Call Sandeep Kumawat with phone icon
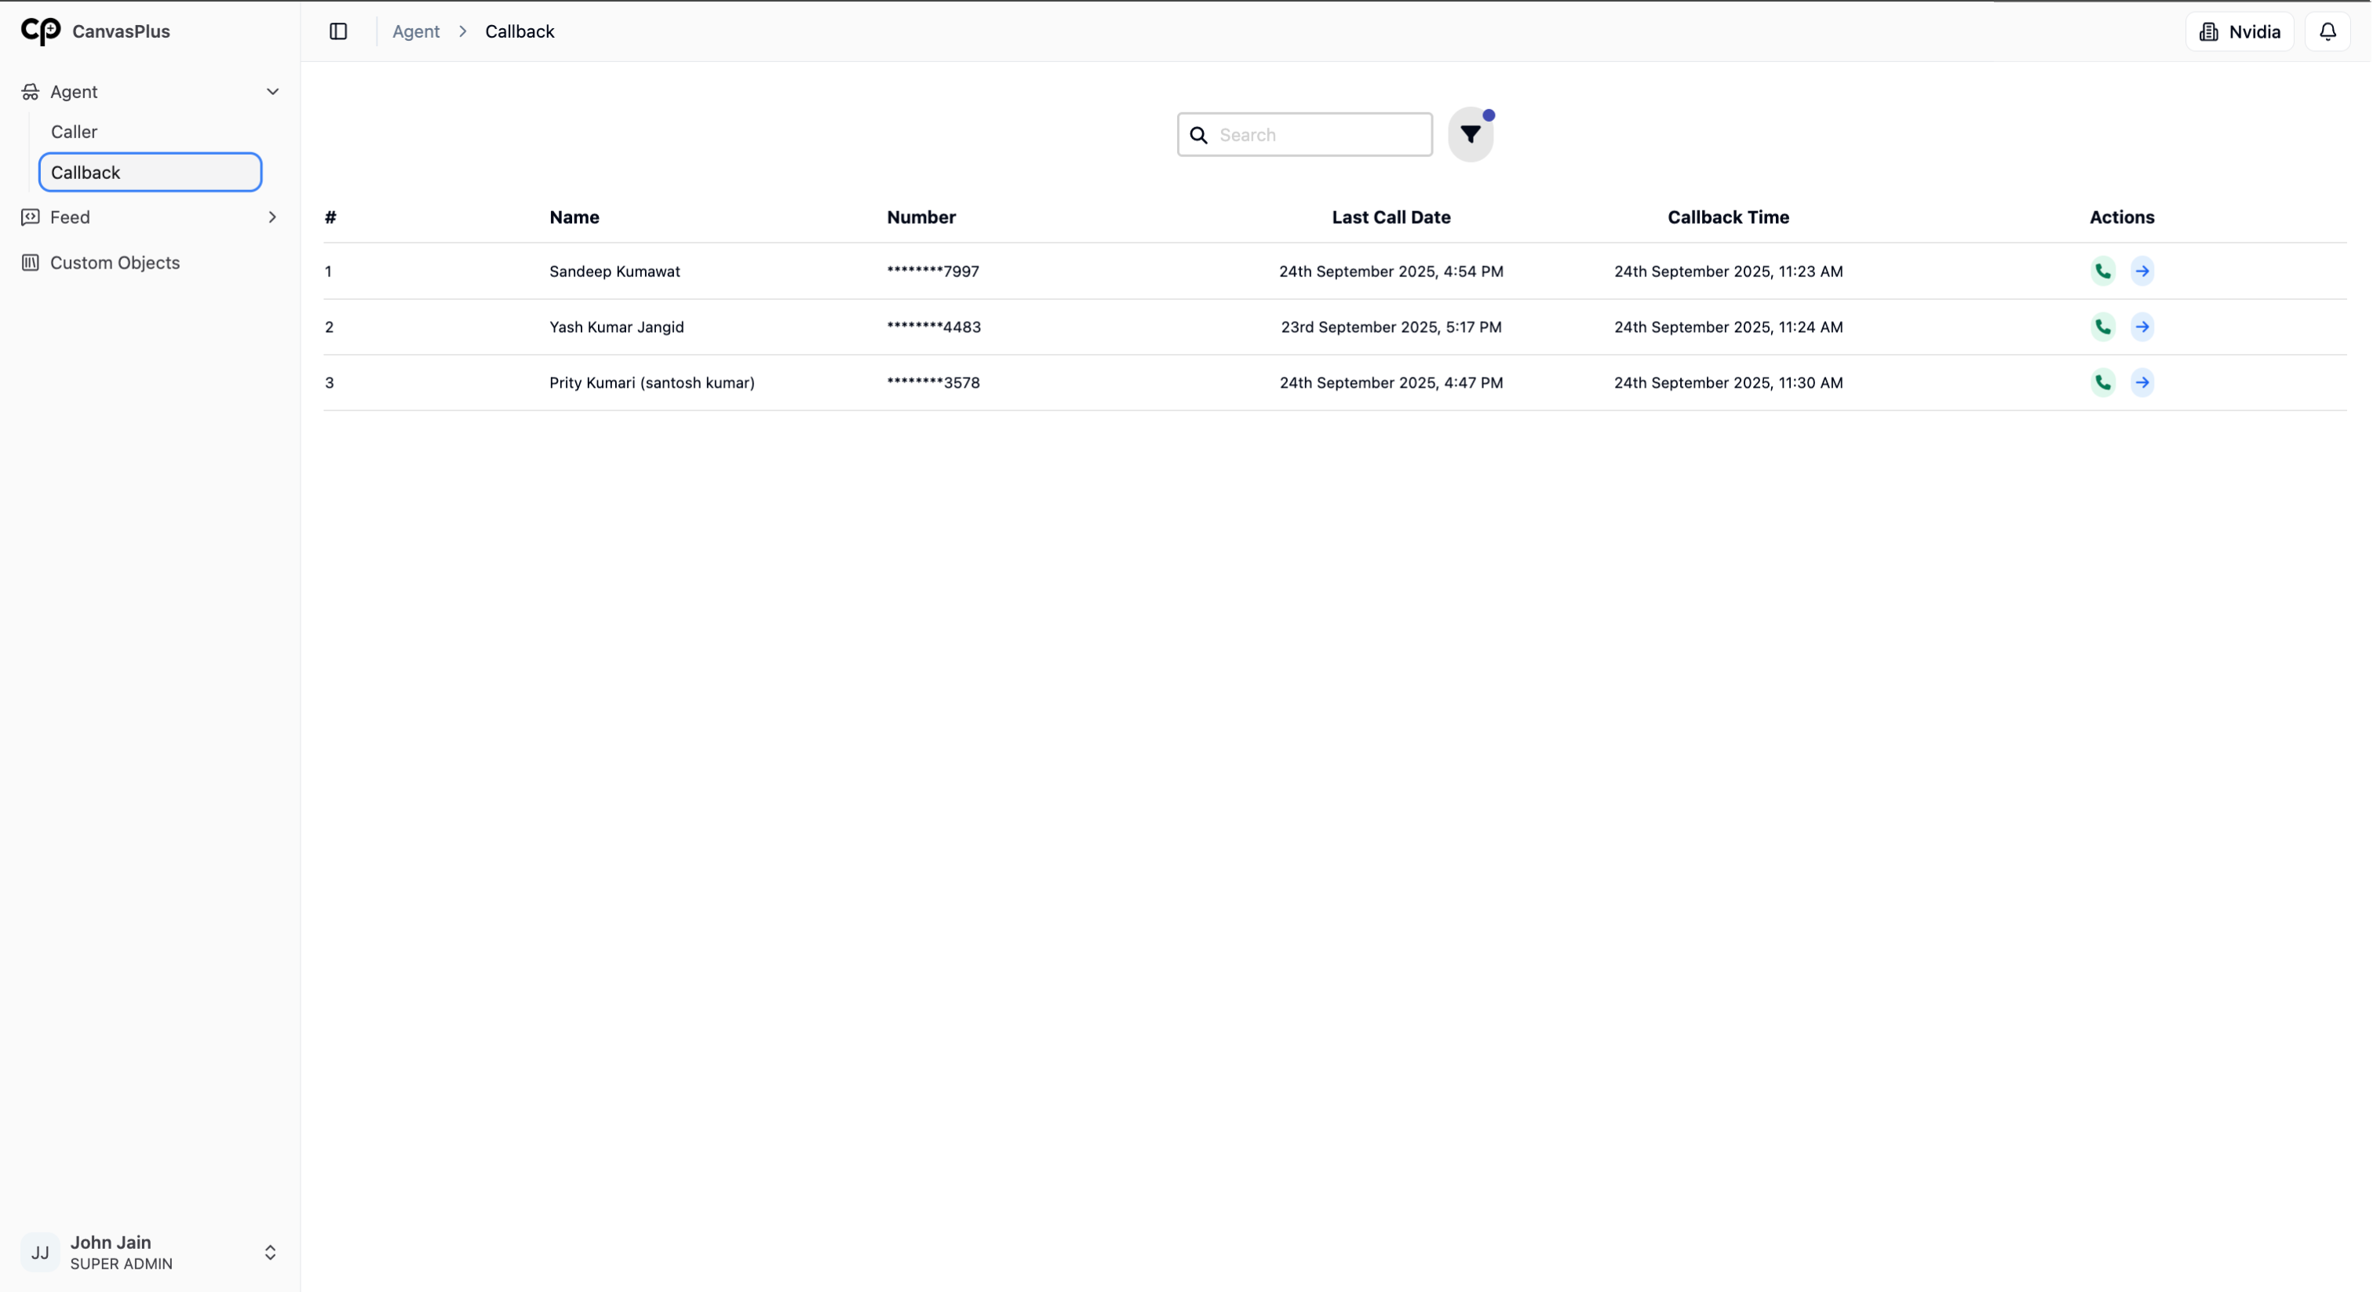The width and height of the screenshot is (2373, 1292). 2103,271
